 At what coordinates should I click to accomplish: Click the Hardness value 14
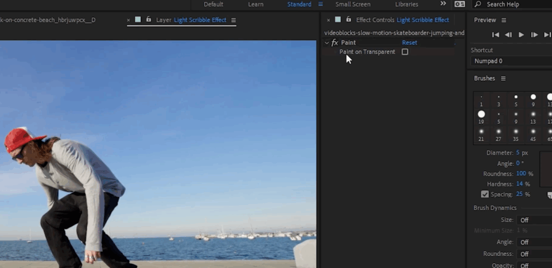click(x=519, y=184)
